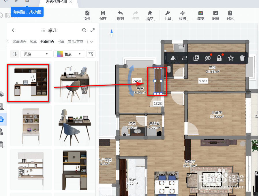Open the 清空 clear tool
The height and width of the screenshot is (196, 259).
point(150,16)
